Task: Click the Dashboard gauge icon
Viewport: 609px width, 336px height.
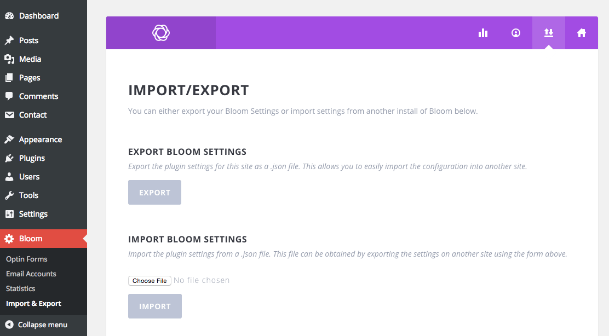Action: tap(9, 16)
